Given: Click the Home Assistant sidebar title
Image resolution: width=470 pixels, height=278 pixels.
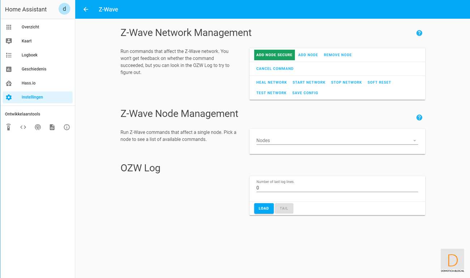Looking at the screenshot, I should pyautogui.click(x=26, y=9).
